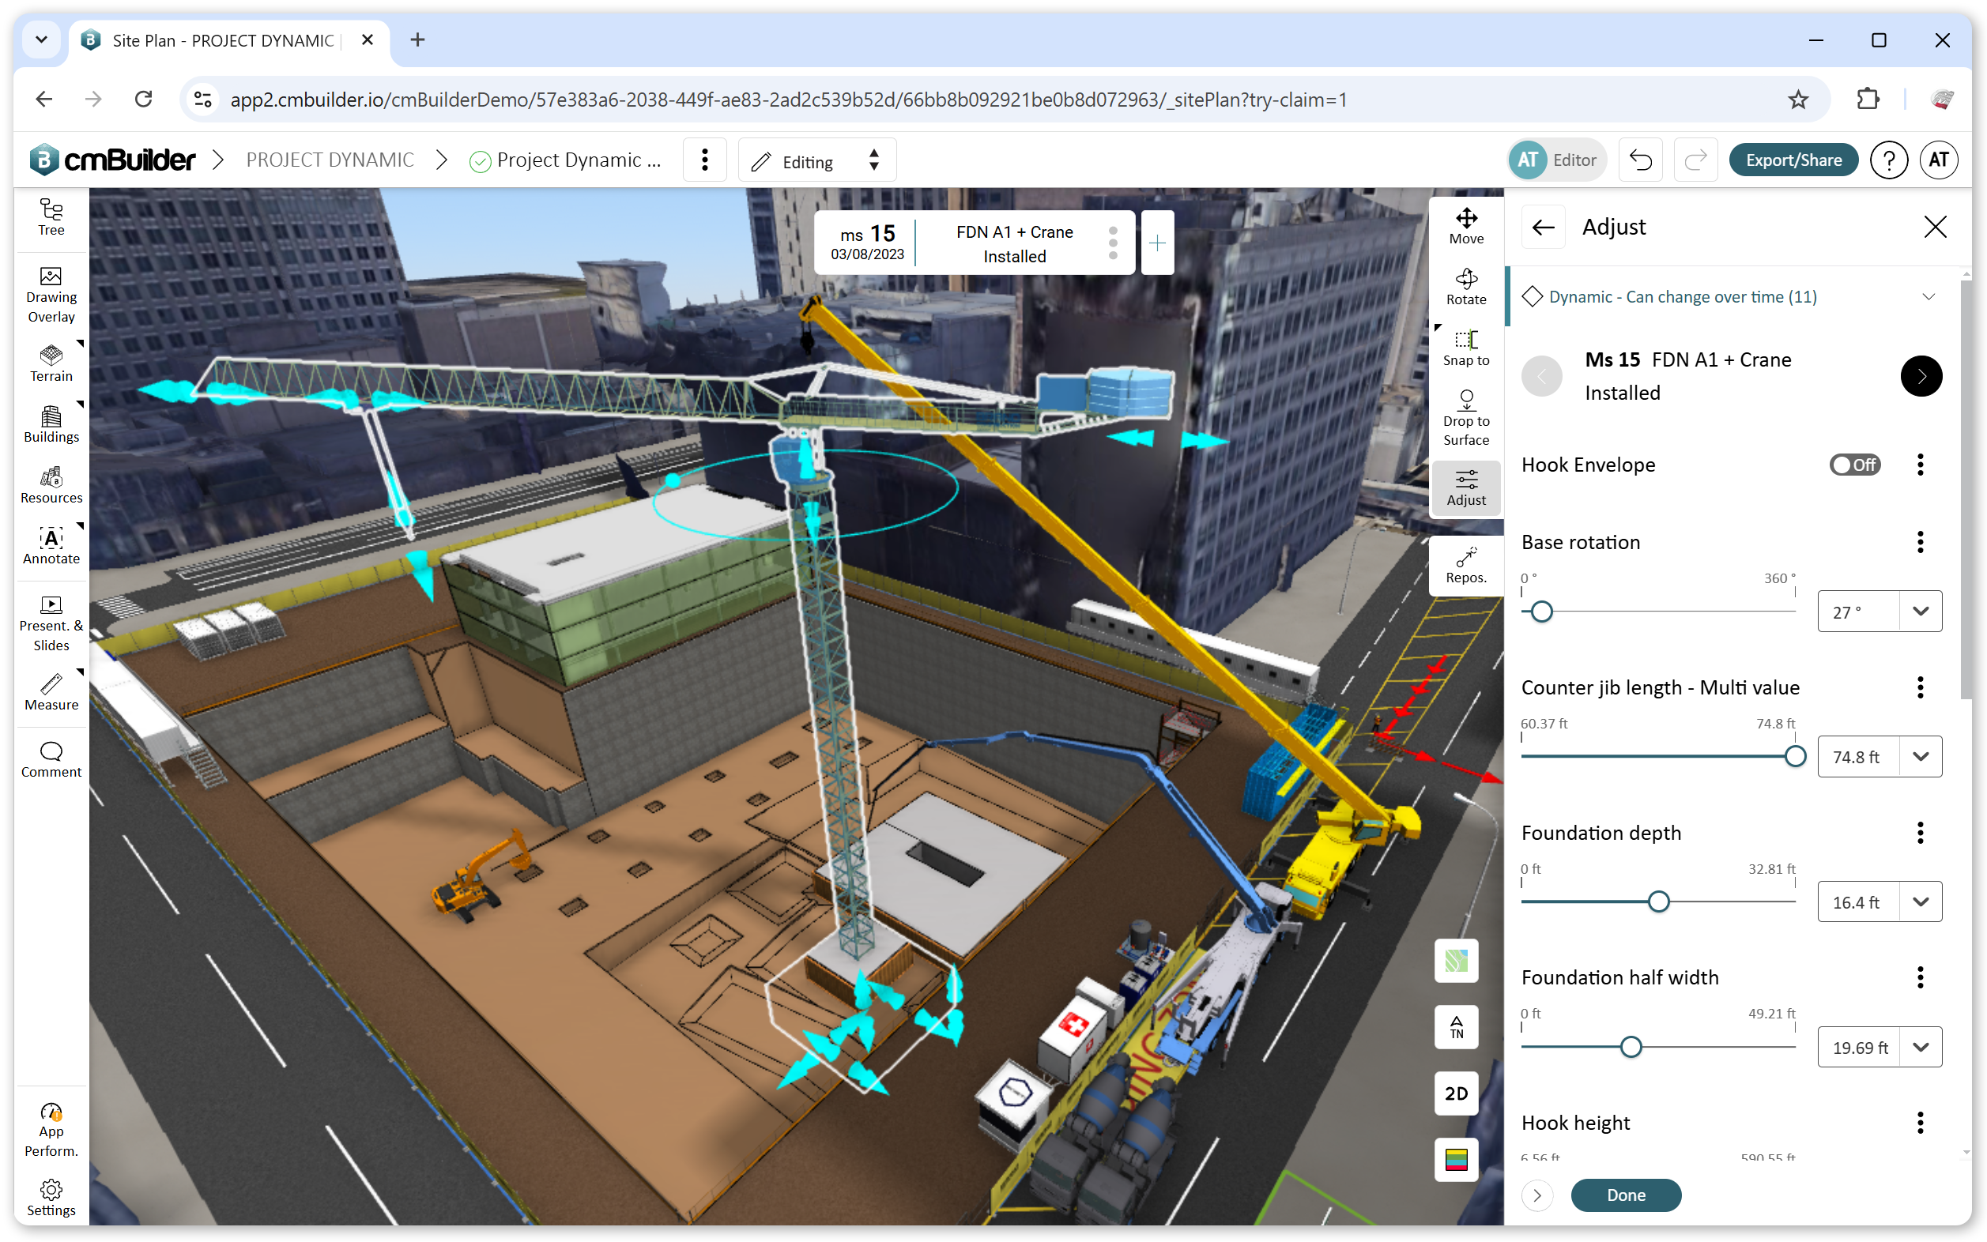Open the Resources library
Screen dimensions: 1987x1242
pyautogui.click(x=51, y=485)
